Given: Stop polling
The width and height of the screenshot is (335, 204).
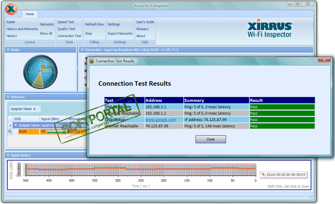Looking at the screenshot, I should 88,33.
